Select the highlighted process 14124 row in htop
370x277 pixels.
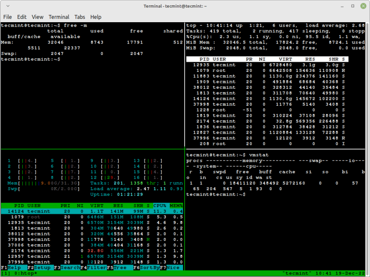[x=92, y=211]
